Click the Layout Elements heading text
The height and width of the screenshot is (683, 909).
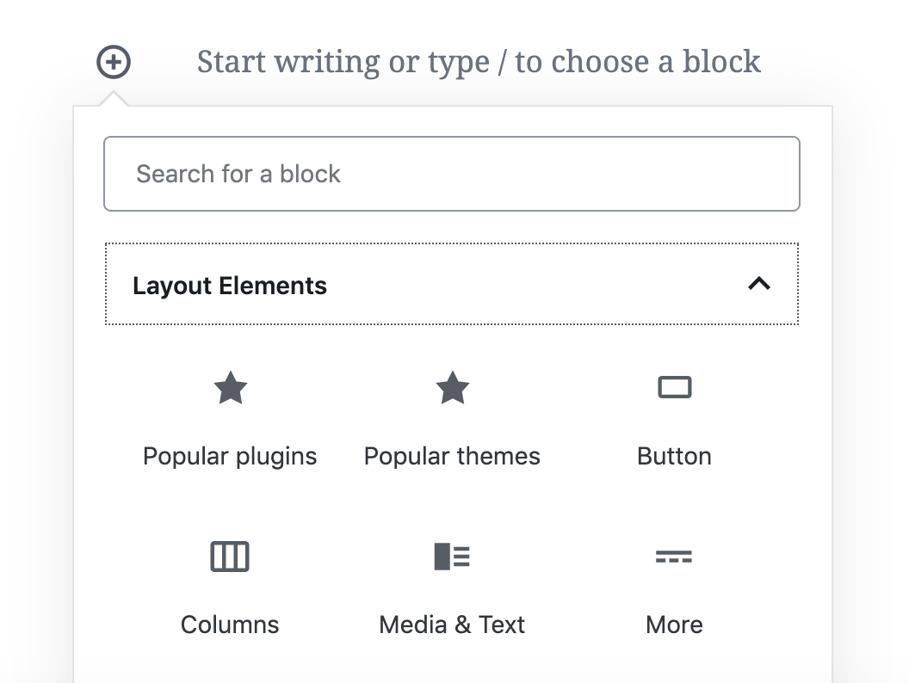point(230,286)
